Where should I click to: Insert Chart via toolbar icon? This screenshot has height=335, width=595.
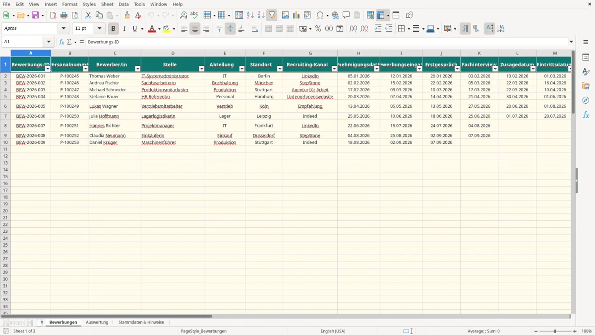point(297,15)
